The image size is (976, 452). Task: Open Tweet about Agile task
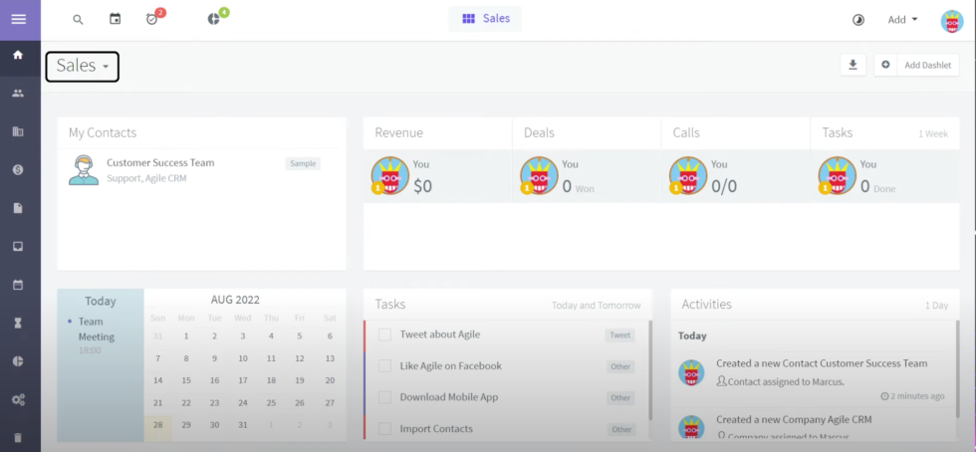(440, 335)
